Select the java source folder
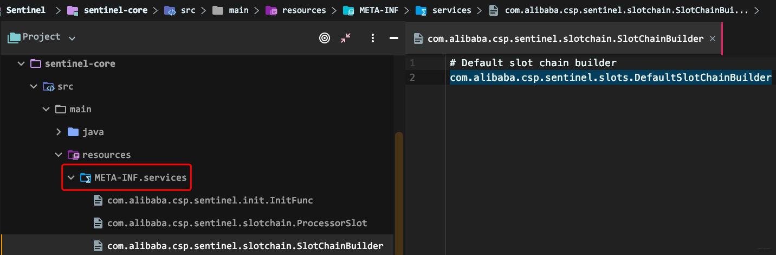776x255 pixels. pyautogui.click(x=93, y=132)
